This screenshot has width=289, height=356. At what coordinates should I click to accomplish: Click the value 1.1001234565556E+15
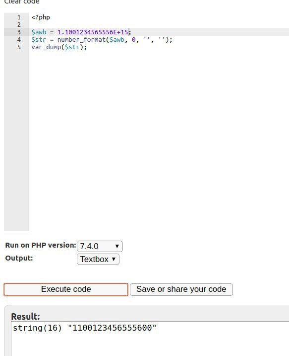pos(93,32)
